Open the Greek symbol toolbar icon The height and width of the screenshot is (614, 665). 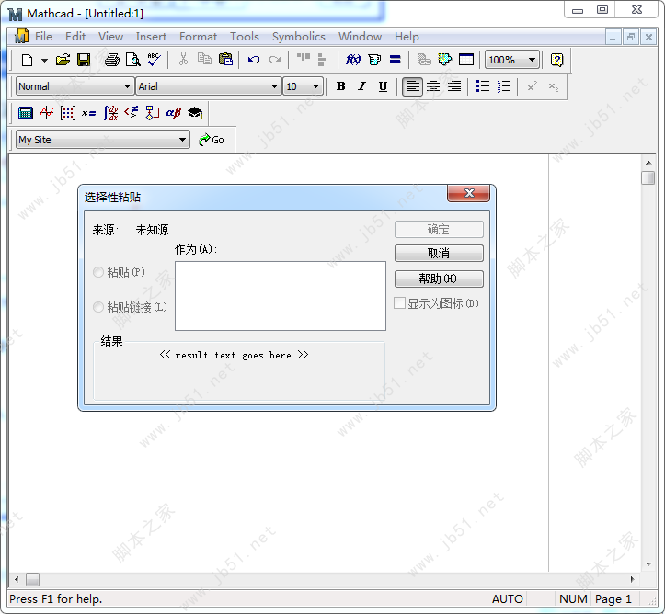click(x=173, y=113)
